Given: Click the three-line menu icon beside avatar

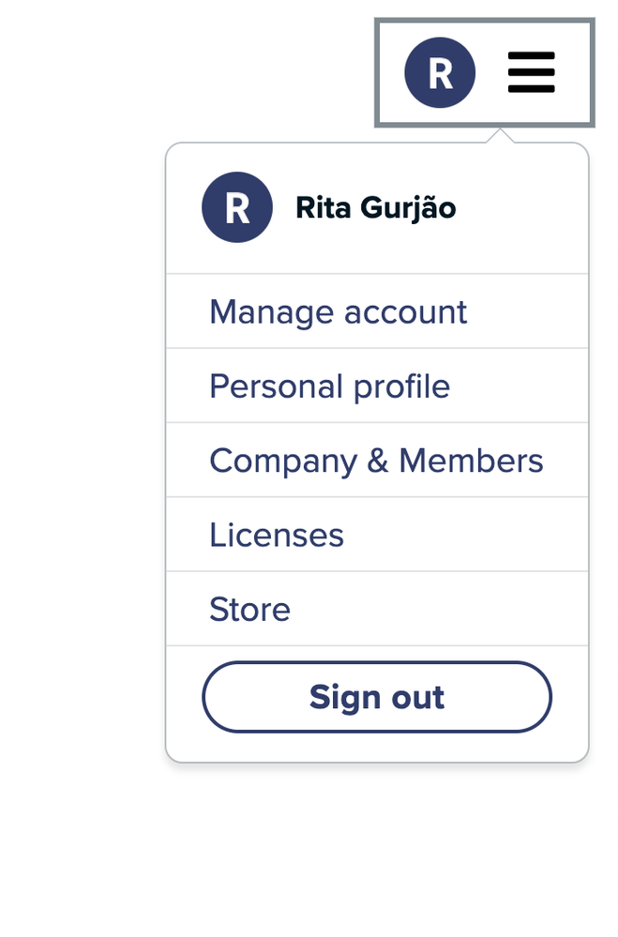Looking at the screenshot, I should (532, 72).
